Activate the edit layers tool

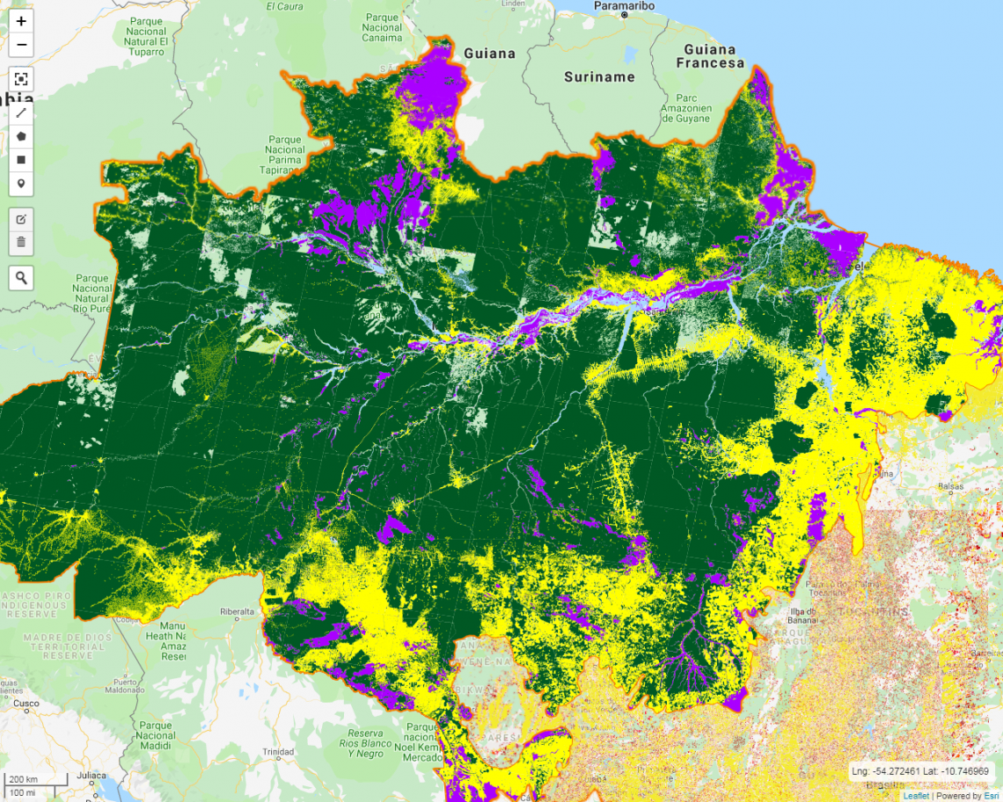(x=21, y=219)
